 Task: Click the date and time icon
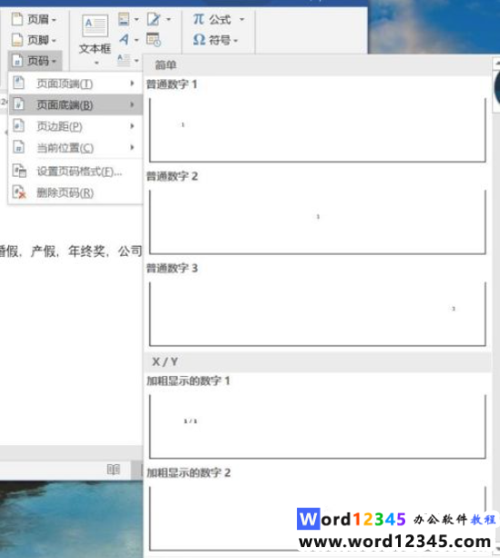point(154,39)
